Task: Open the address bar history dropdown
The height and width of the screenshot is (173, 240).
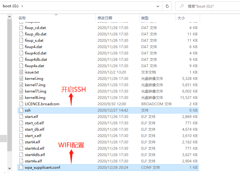Action: point(158,6)
